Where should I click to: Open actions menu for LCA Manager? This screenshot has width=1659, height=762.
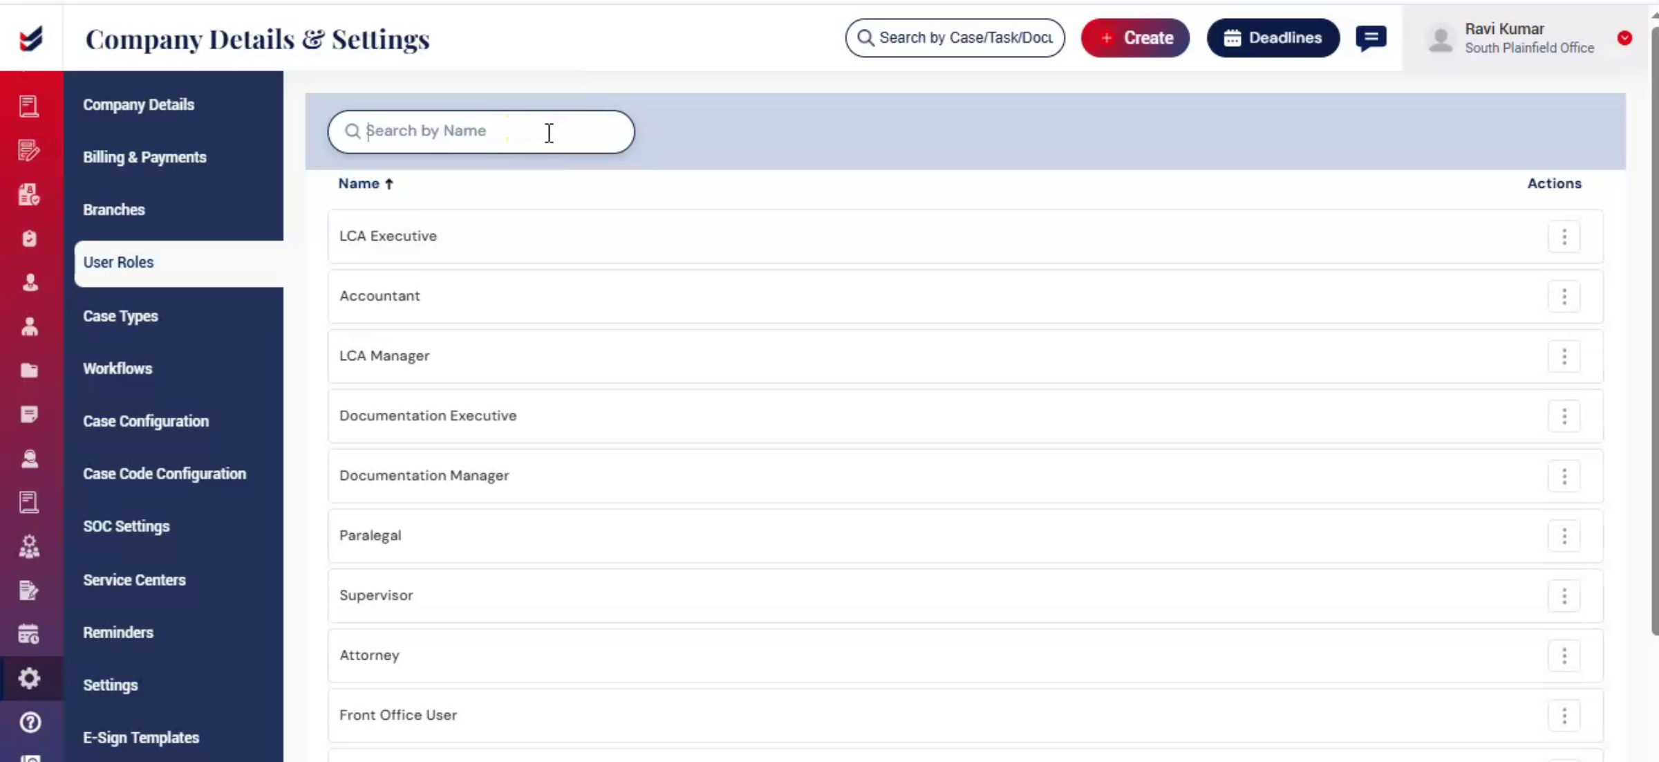pos(1564,357)
